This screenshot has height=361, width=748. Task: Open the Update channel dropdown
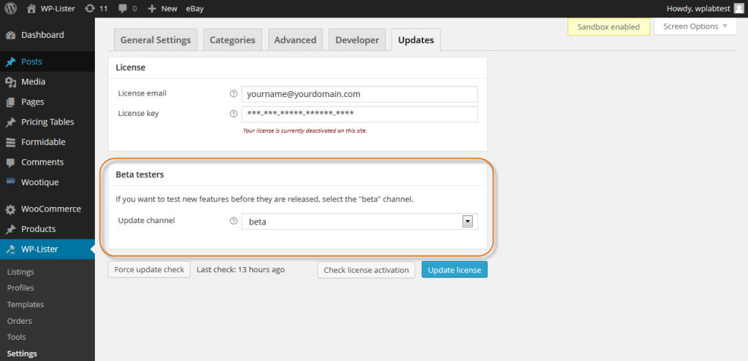tap(359, 222)
